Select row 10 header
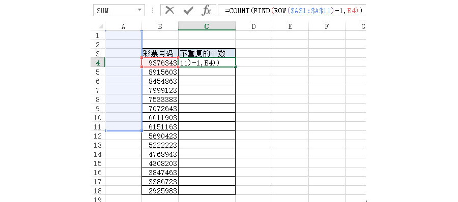 click(x=98, y=117)
